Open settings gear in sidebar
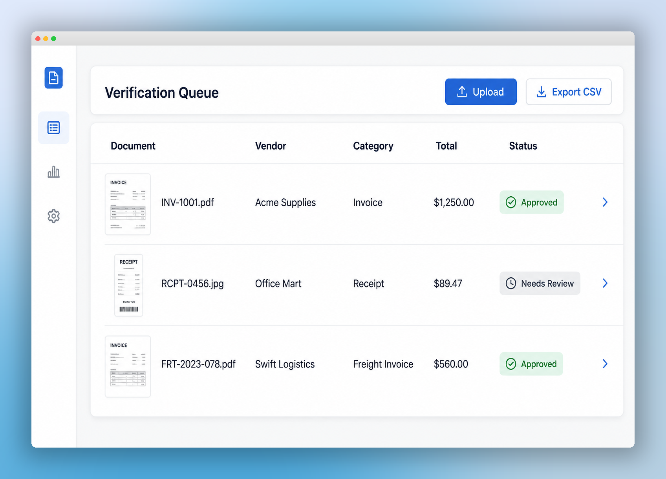This screenshot has width=666, height=479. (53, 216)
